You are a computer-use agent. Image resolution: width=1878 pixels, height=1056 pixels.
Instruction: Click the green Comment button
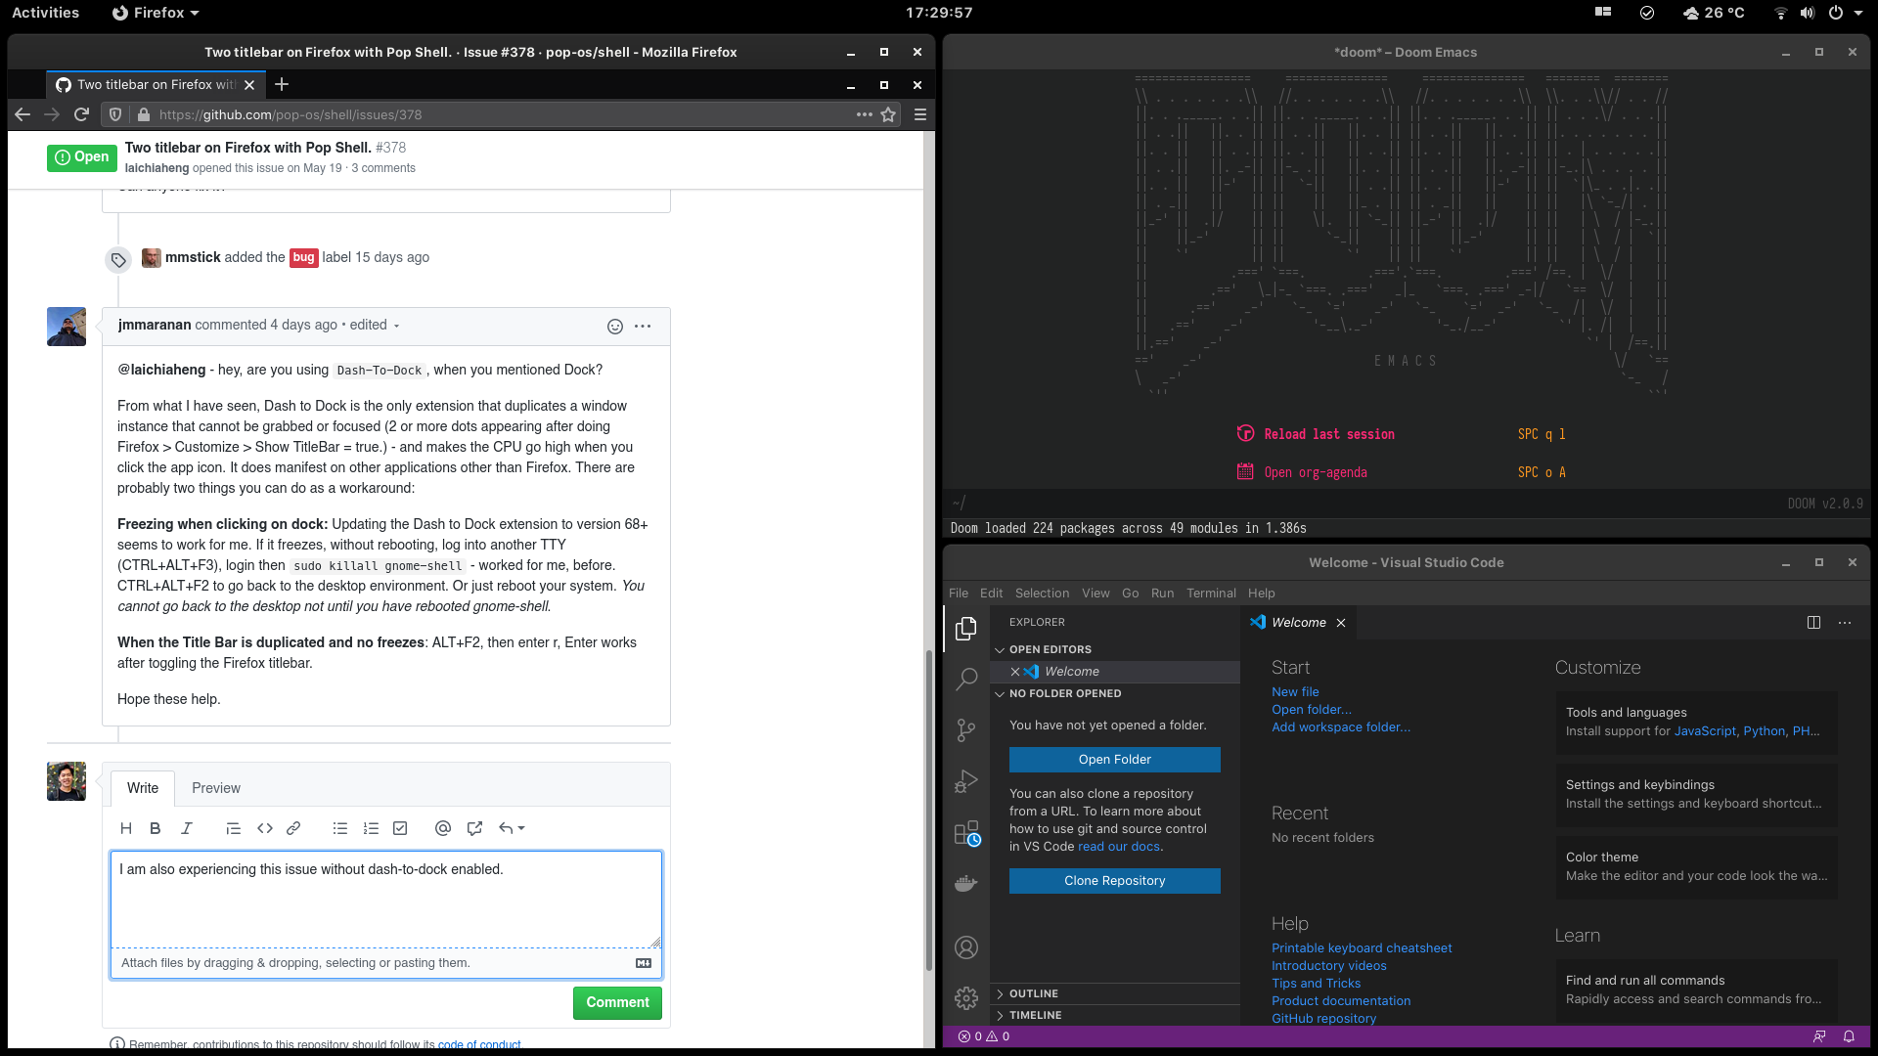click(x=617, y=1002)
